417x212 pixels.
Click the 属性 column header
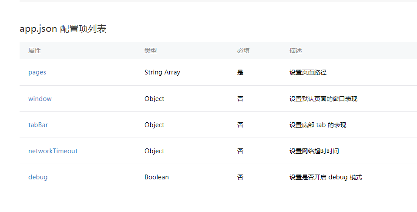pyautogui.click(x=34, y=50)
